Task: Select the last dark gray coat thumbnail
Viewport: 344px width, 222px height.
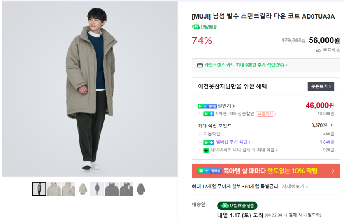Action: tap(141, 189)
